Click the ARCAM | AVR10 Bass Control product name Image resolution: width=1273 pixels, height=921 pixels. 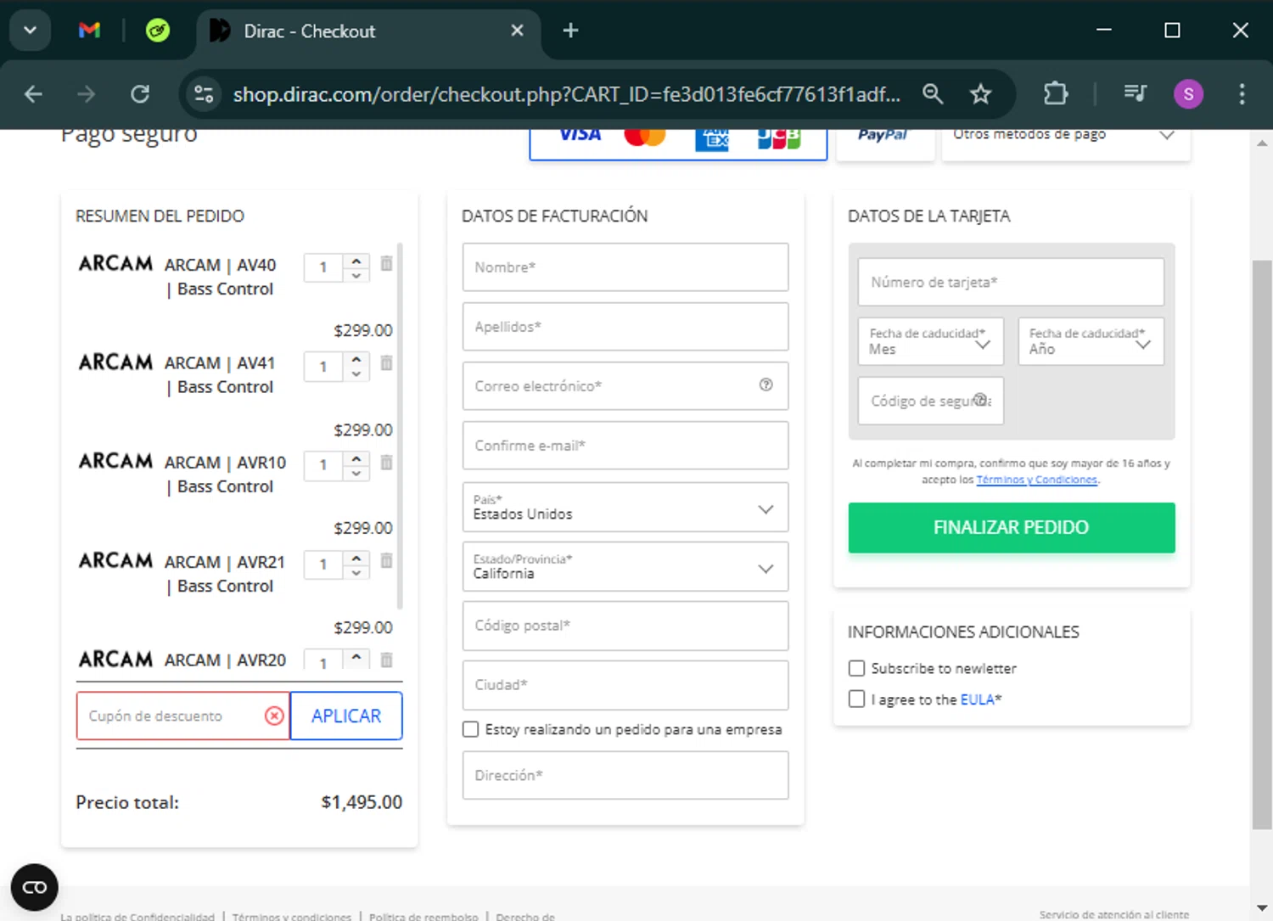(225, 475)
